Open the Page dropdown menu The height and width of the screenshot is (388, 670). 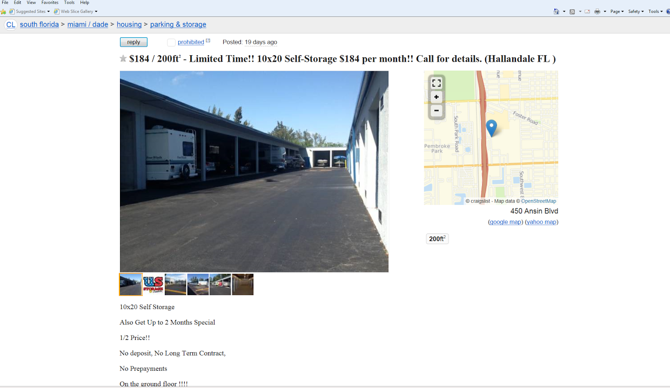(x=617, y=11)
